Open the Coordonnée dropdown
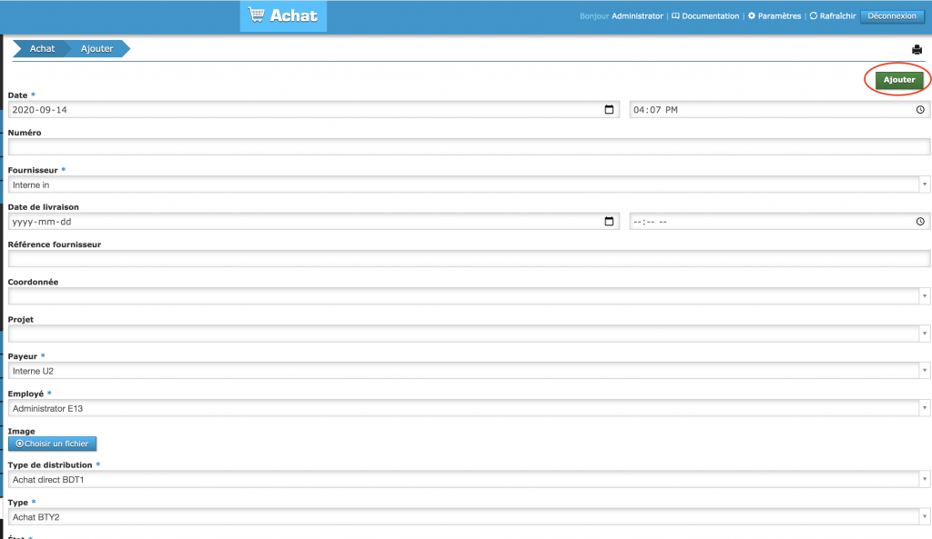 point(925,296)
